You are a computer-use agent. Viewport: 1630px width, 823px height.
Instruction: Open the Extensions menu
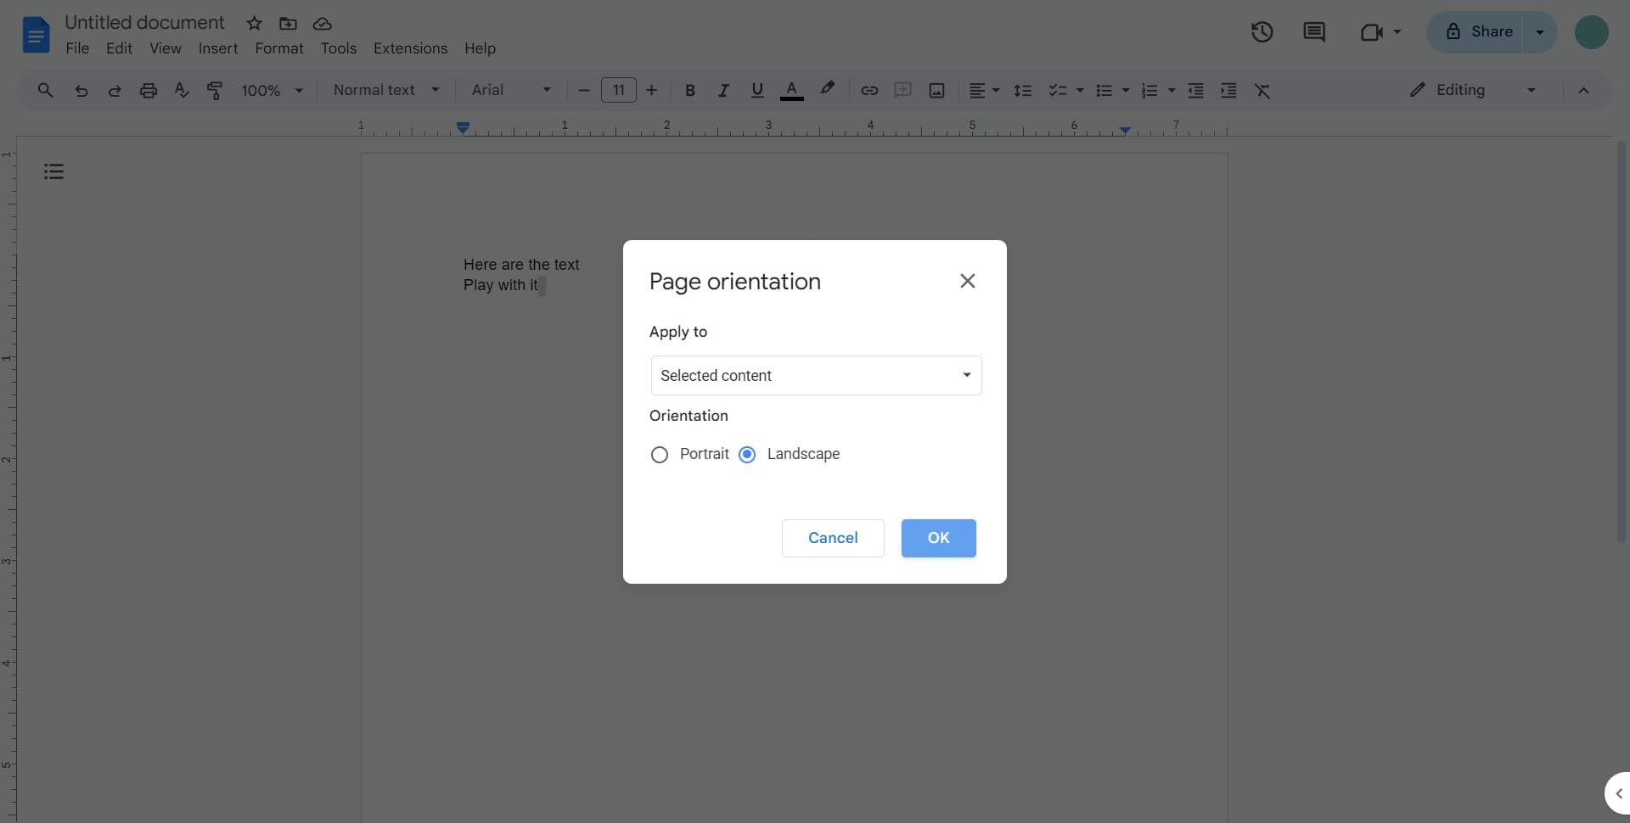click(410, 48)
